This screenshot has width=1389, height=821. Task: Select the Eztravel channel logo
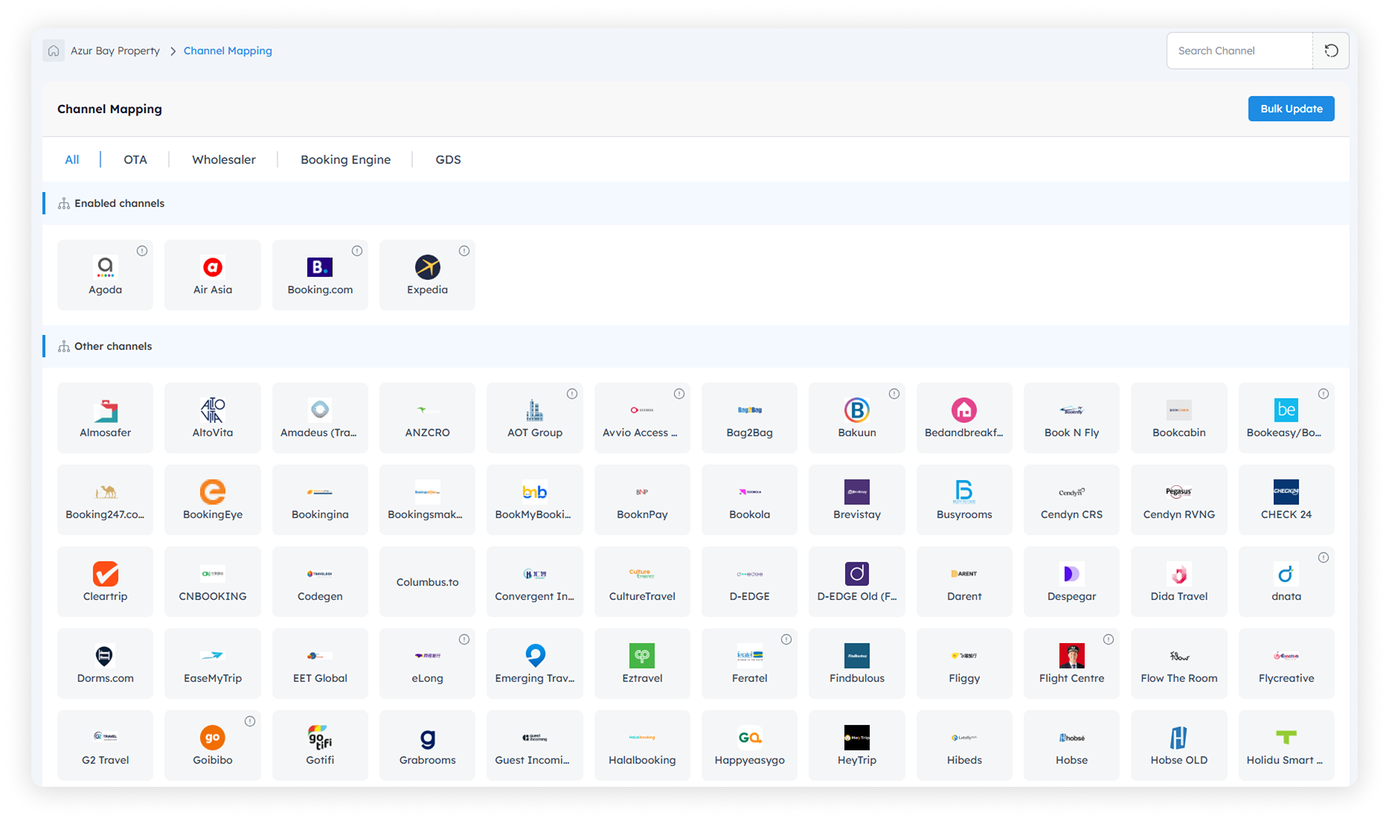tap(642, 655)
